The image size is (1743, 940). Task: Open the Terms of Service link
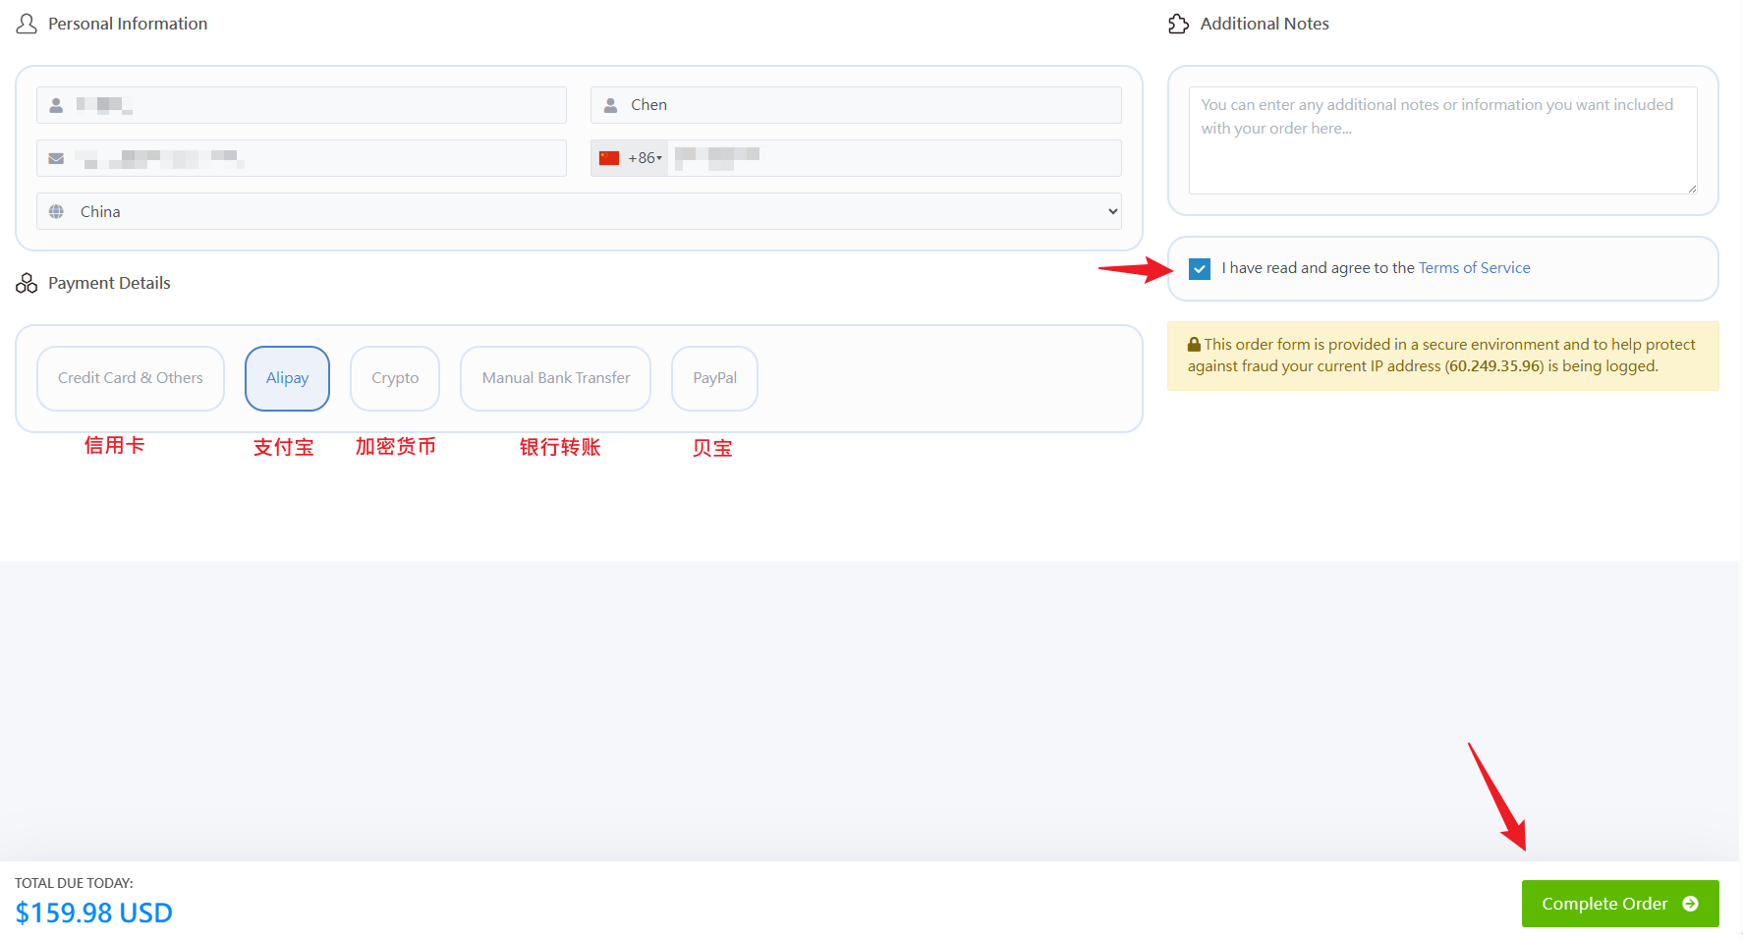1474,268
